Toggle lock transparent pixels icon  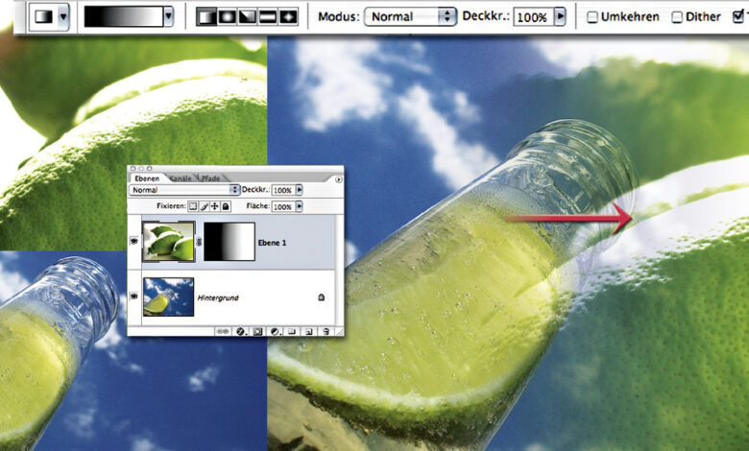tap(192, 206)
